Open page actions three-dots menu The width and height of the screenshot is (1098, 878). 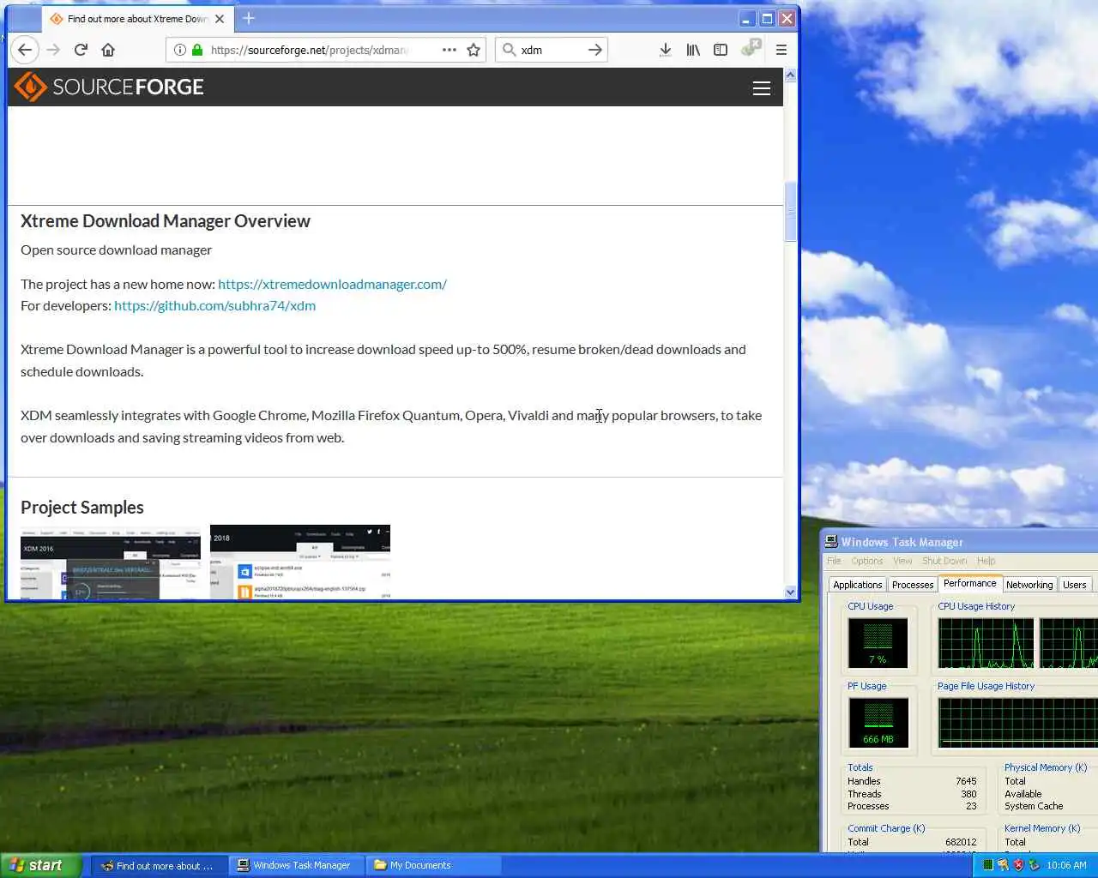[449, 50]
